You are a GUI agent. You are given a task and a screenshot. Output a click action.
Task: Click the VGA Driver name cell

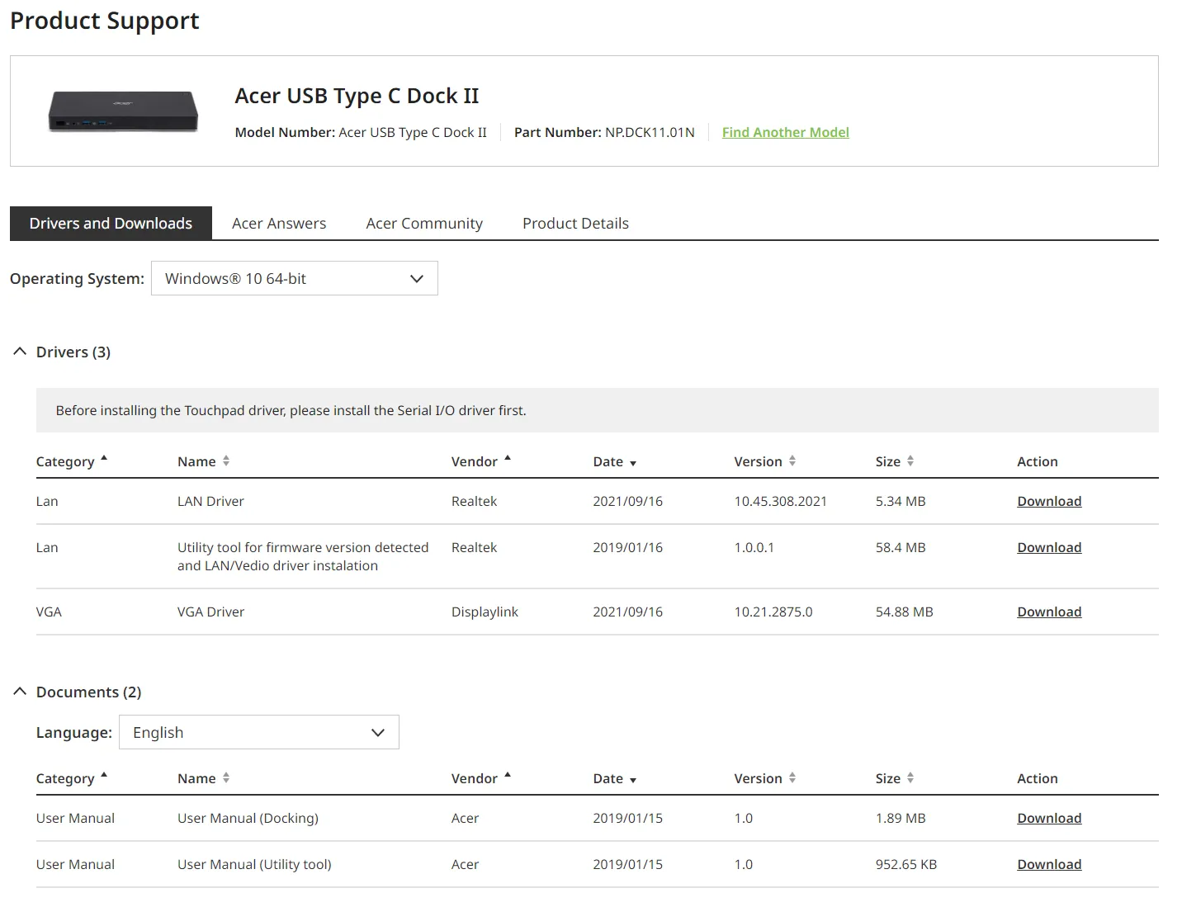(210, 612)
